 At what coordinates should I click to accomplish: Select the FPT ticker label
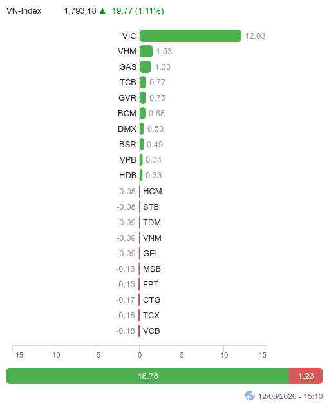tap(151, 284)
